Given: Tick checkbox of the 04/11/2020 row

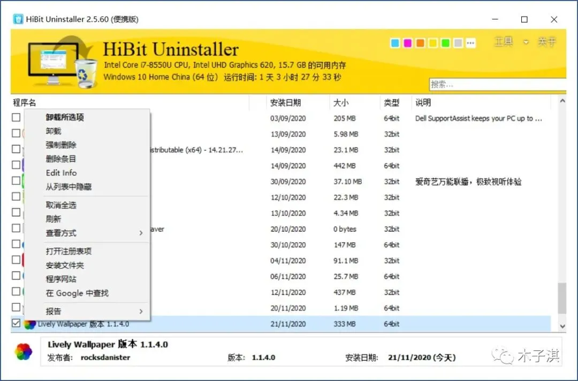Looking at the screenshot, I should (x=16, y=260).
